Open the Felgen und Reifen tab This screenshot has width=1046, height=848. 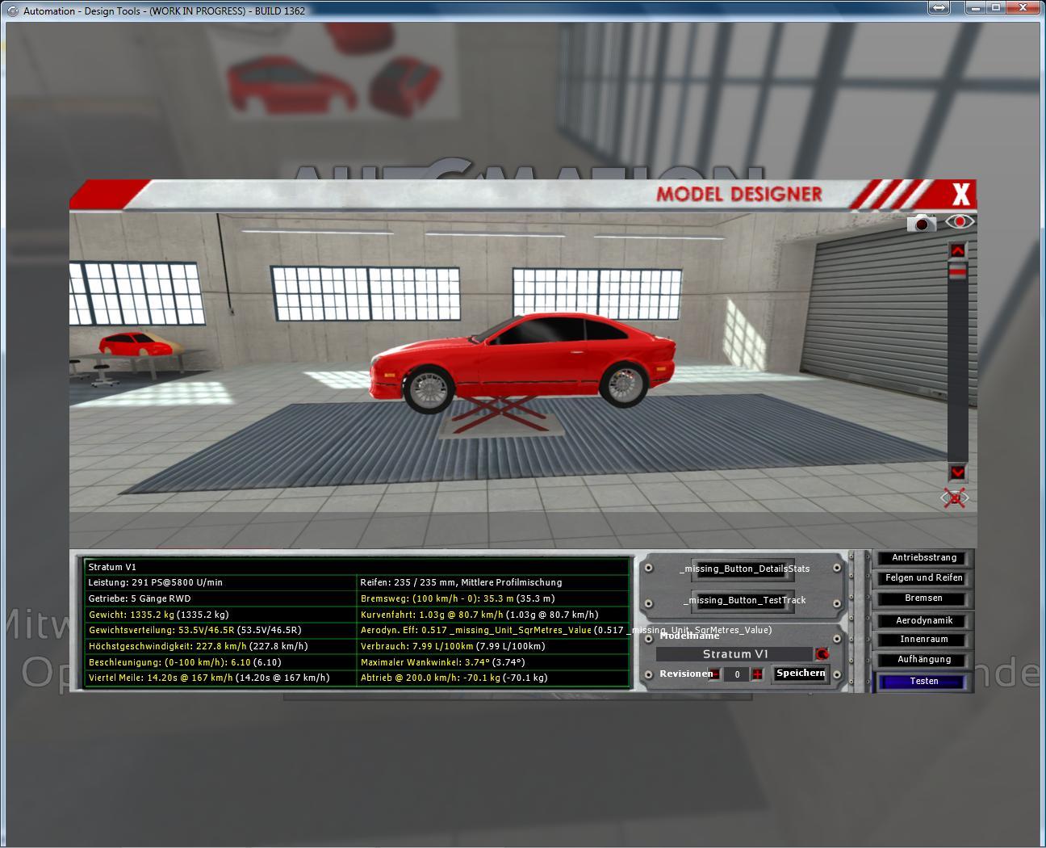coord(923,578)
